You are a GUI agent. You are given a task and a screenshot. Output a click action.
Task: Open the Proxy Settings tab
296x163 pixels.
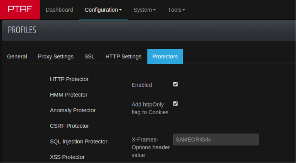55,57
